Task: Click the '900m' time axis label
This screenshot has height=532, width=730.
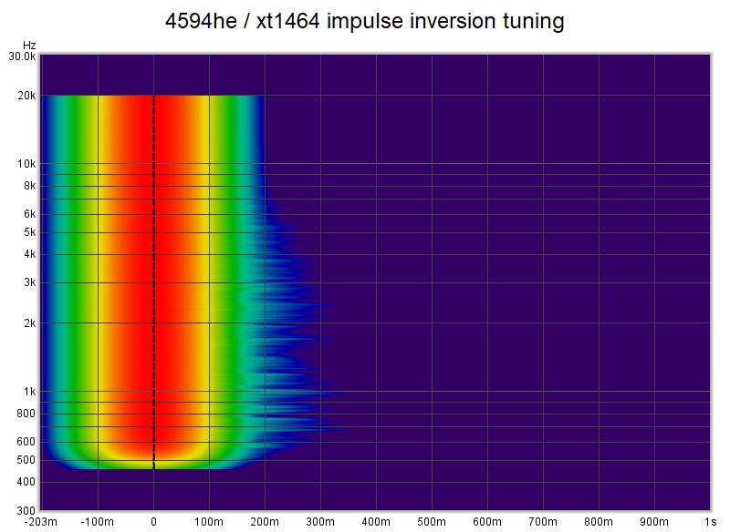Action: pyautogui.click(x=654, y=522)
